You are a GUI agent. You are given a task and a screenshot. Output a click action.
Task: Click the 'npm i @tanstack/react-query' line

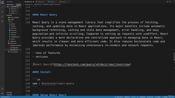pyautogui.click(x=53, y=84)
